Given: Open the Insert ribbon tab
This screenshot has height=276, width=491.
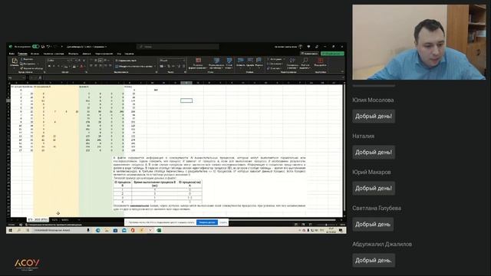Looking at the screenshot, I should pos(35,54).
